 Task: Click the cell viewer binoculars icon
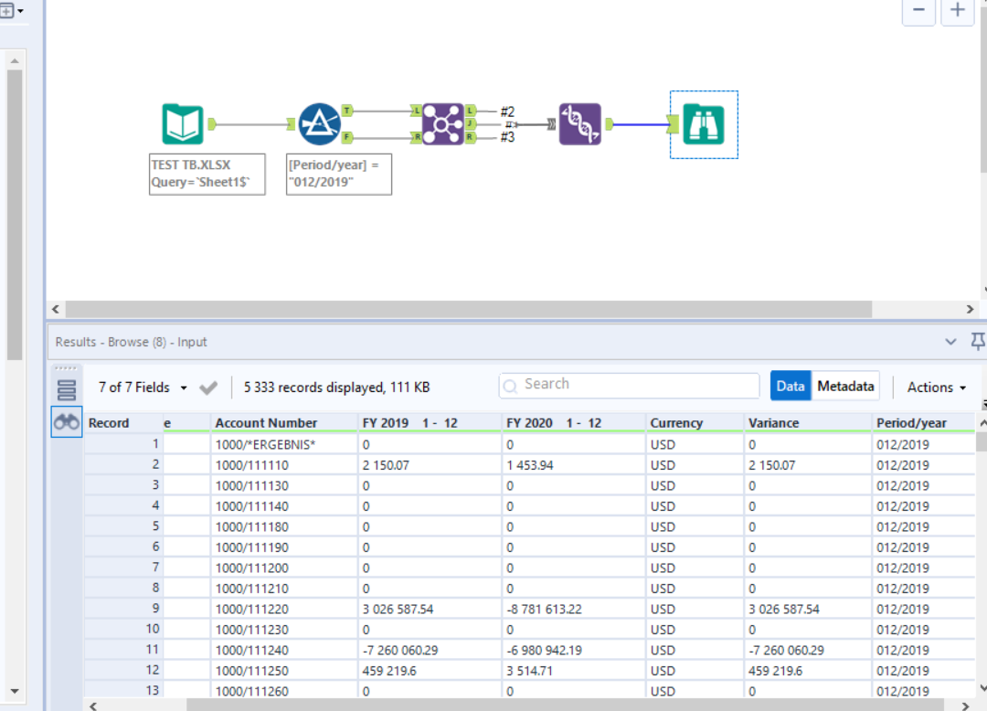tap(66, 422)
